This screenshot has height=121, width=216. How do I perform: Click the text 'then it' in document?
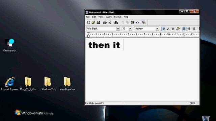pyautogui.click(x=104, y=45)
